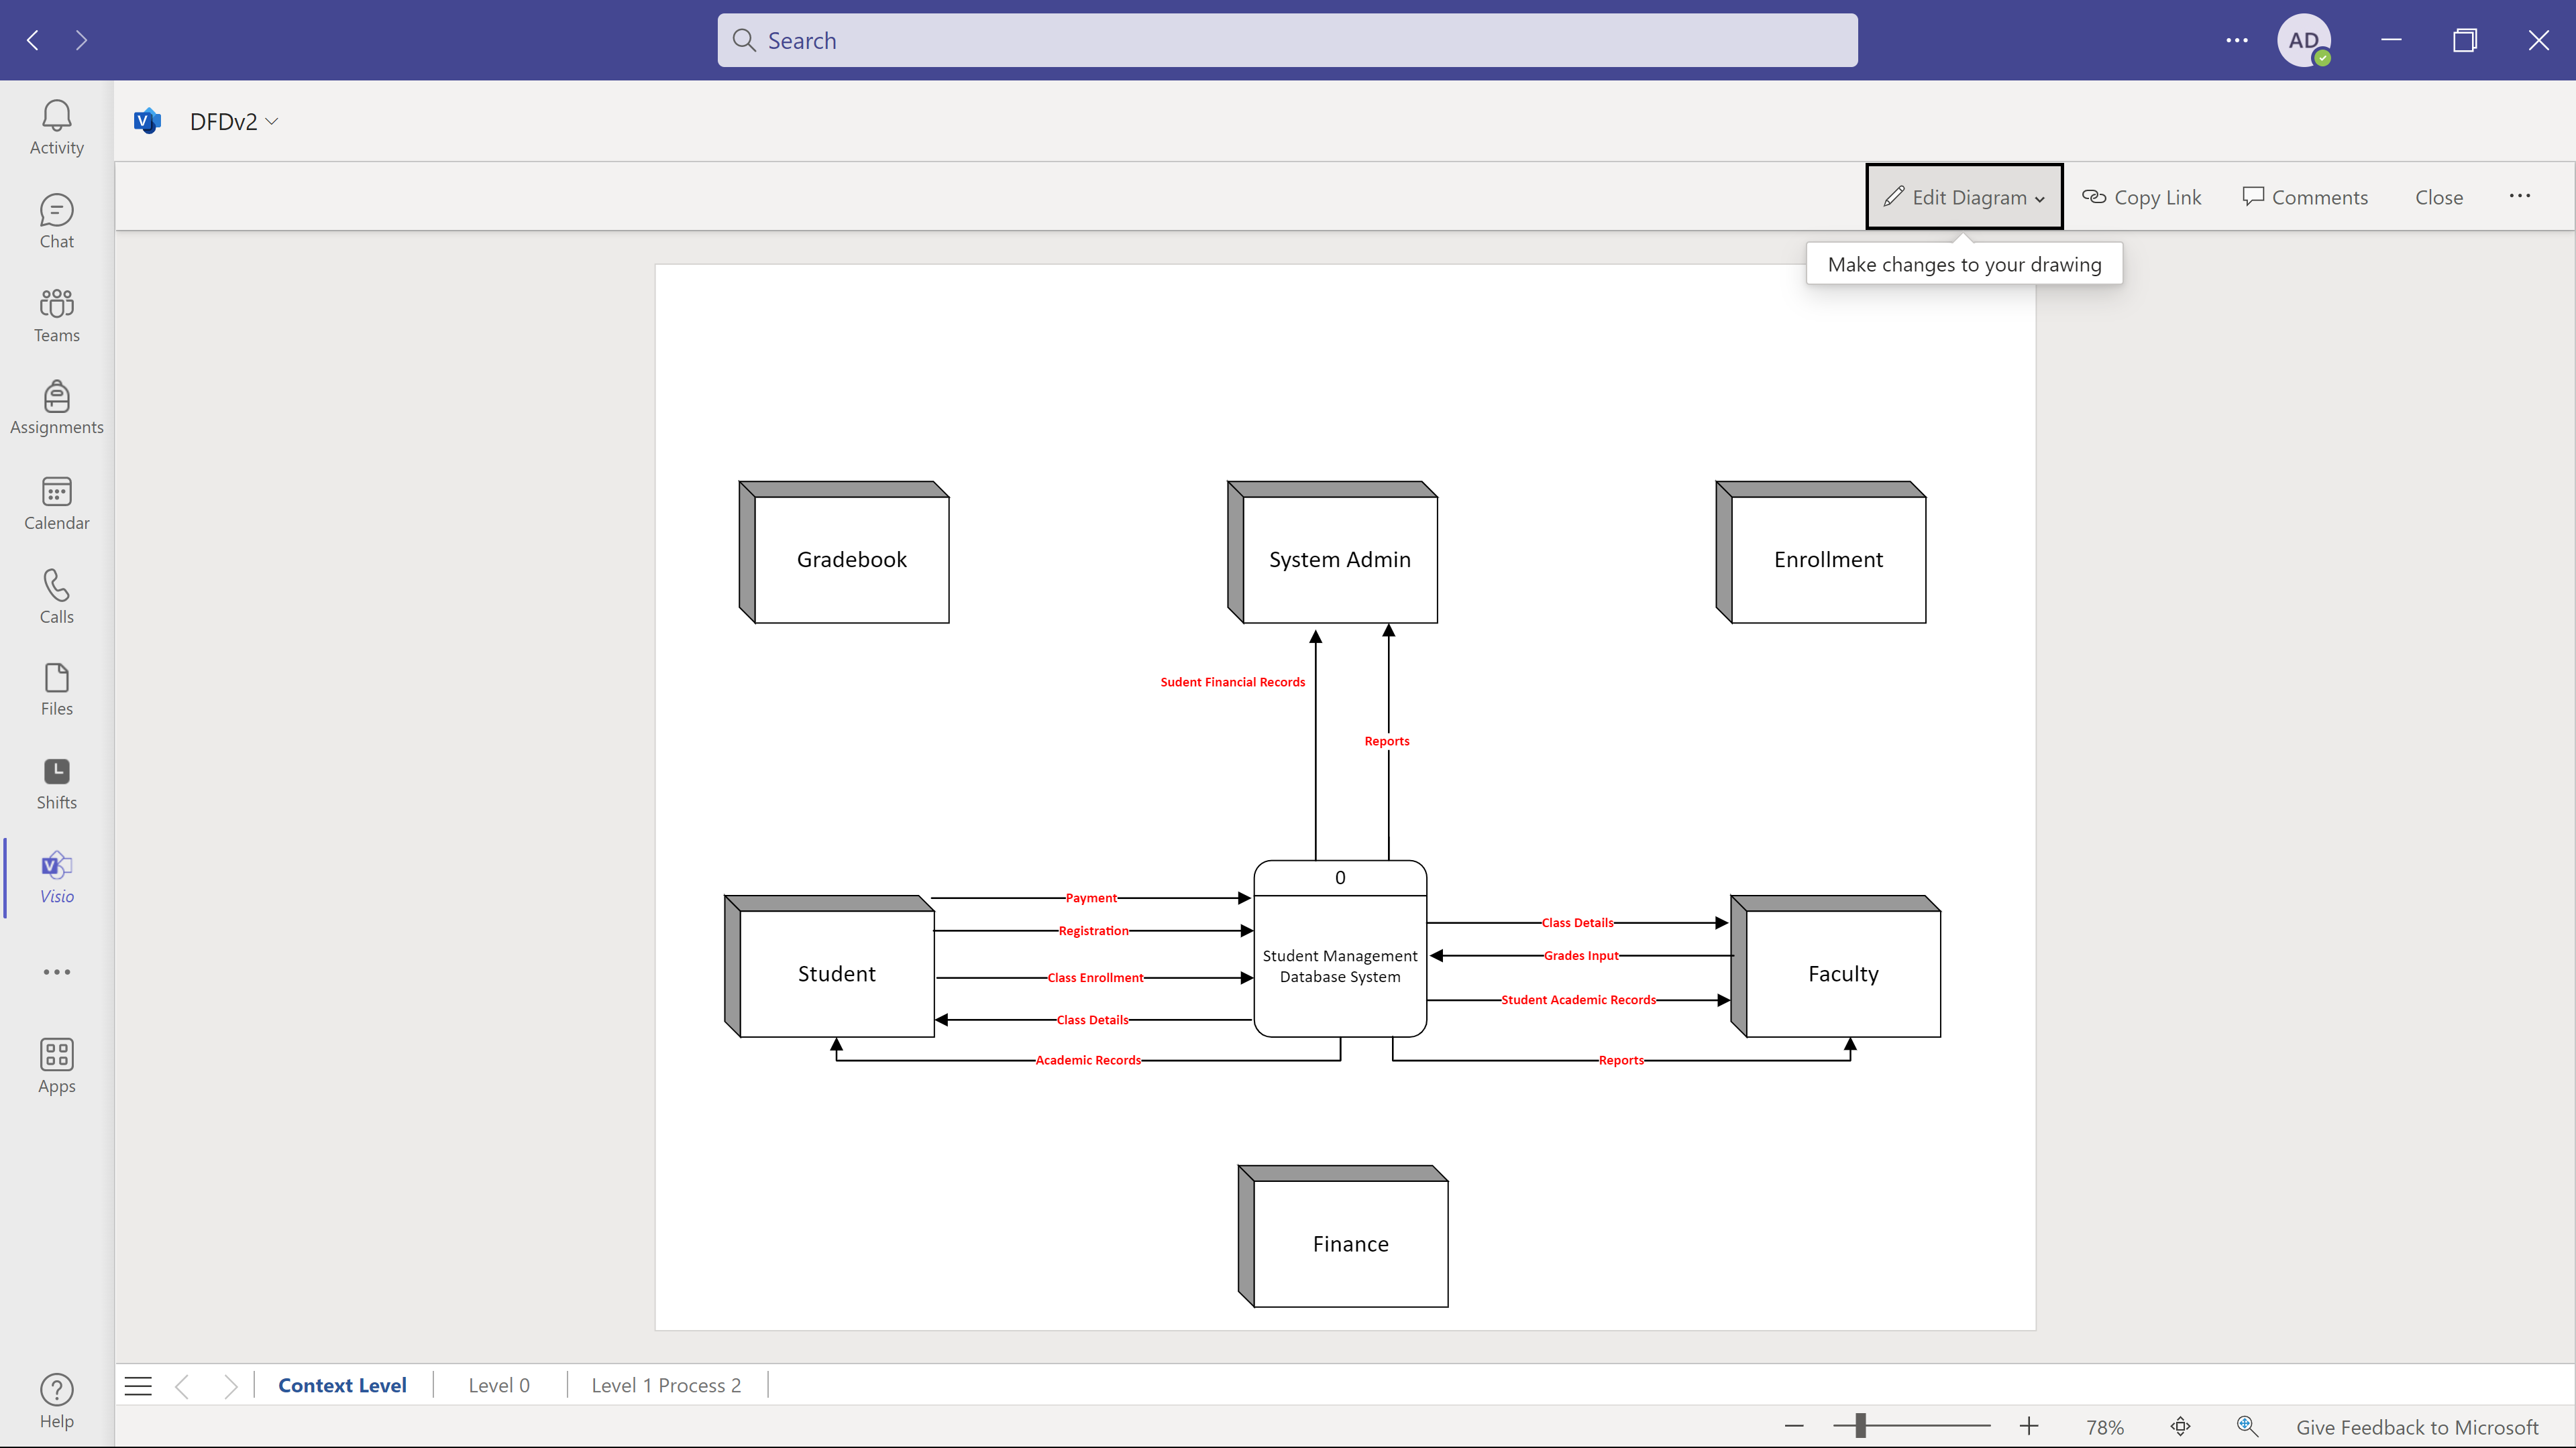Open more apps ellipsis in sidebar
This screenshot has height=1448, width=2576.
click(56, 971)
